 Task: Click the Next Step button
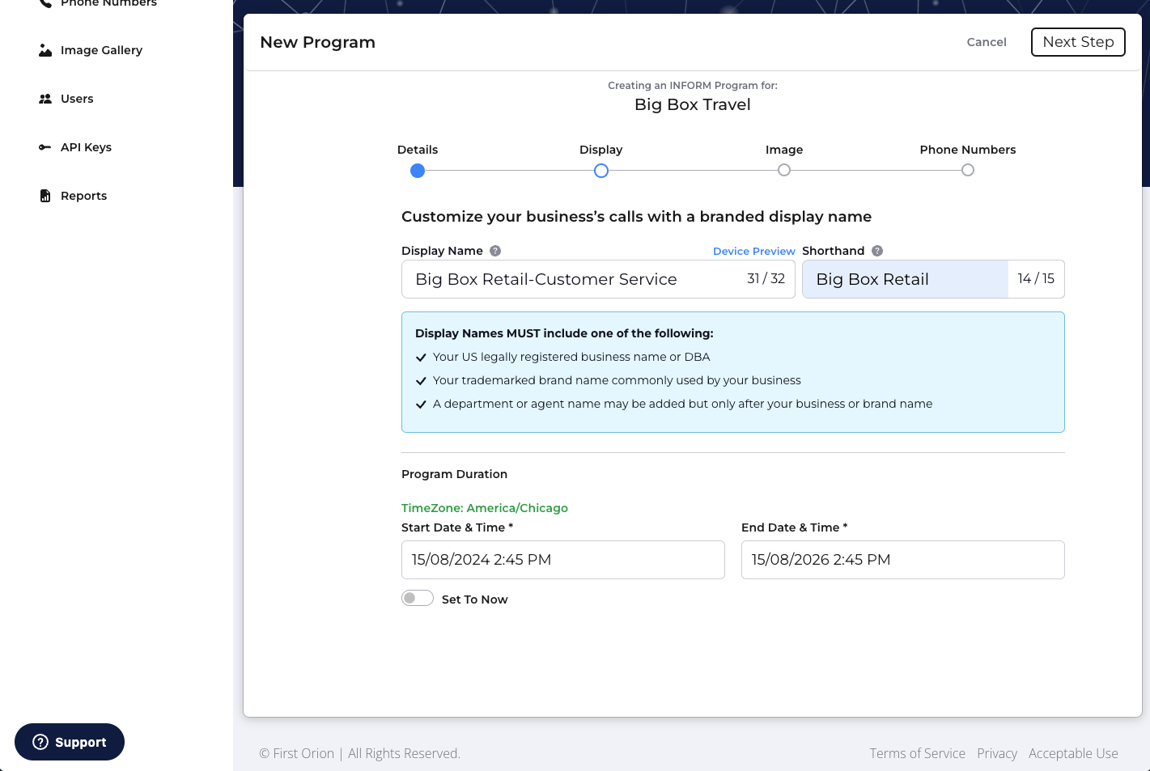click(x=1078, y=42)
